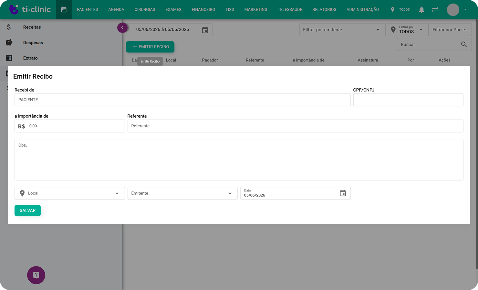The image size is (478, 290).
Task: Expand the Filtrar por emitente dropdown
Action: pos(342,30)
